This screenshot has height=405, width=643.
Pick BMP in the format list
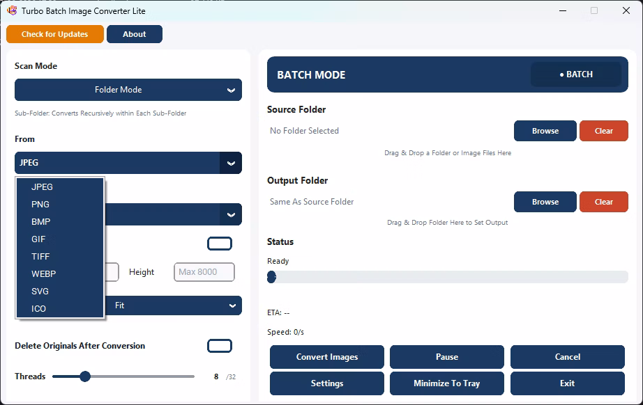pyautogui.click(x=60, y=222)
